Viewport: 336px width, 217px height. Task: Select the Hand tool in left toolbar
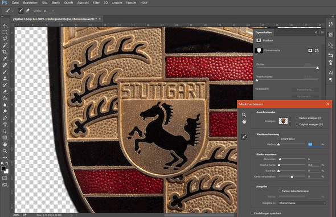click(x=5, y=144)
